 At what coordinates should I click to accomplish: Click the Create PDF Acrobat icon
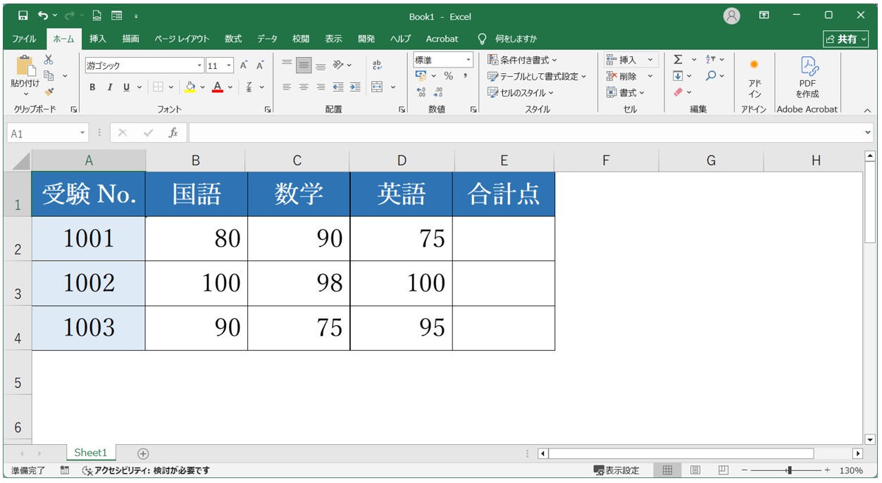point(807,77)
